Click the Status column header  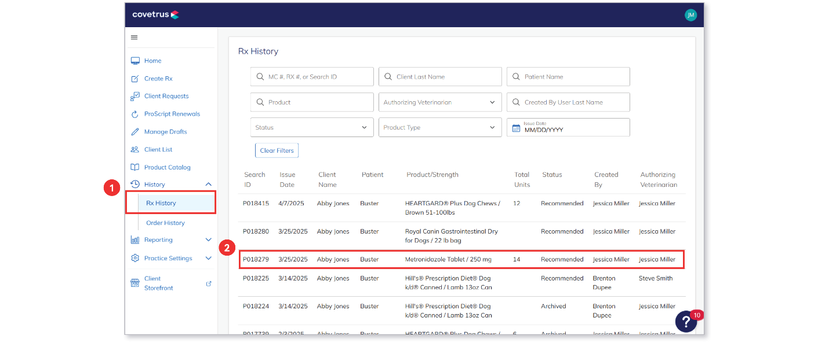pos(552,175)
